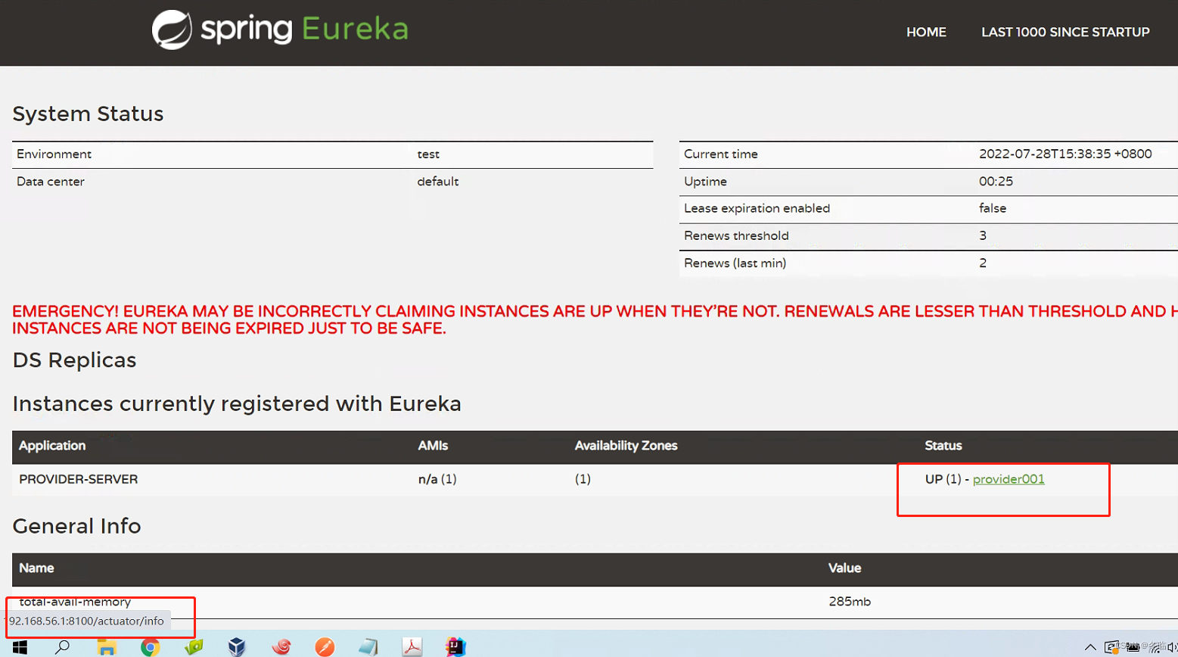Switch to IntelliJ IDEA in taskbar
Screen dimensions: 1178x657
455,646
